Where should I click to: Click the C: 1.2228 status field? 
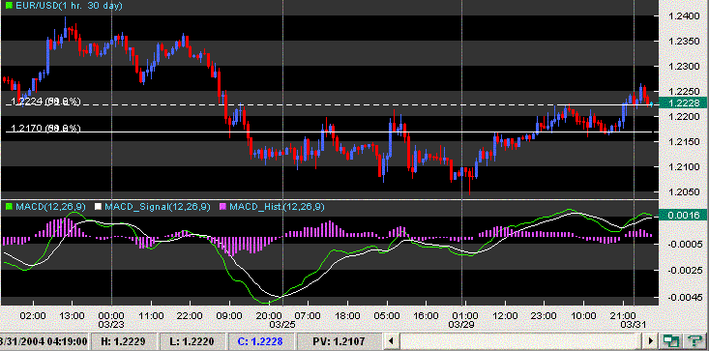tap(262, 340)
